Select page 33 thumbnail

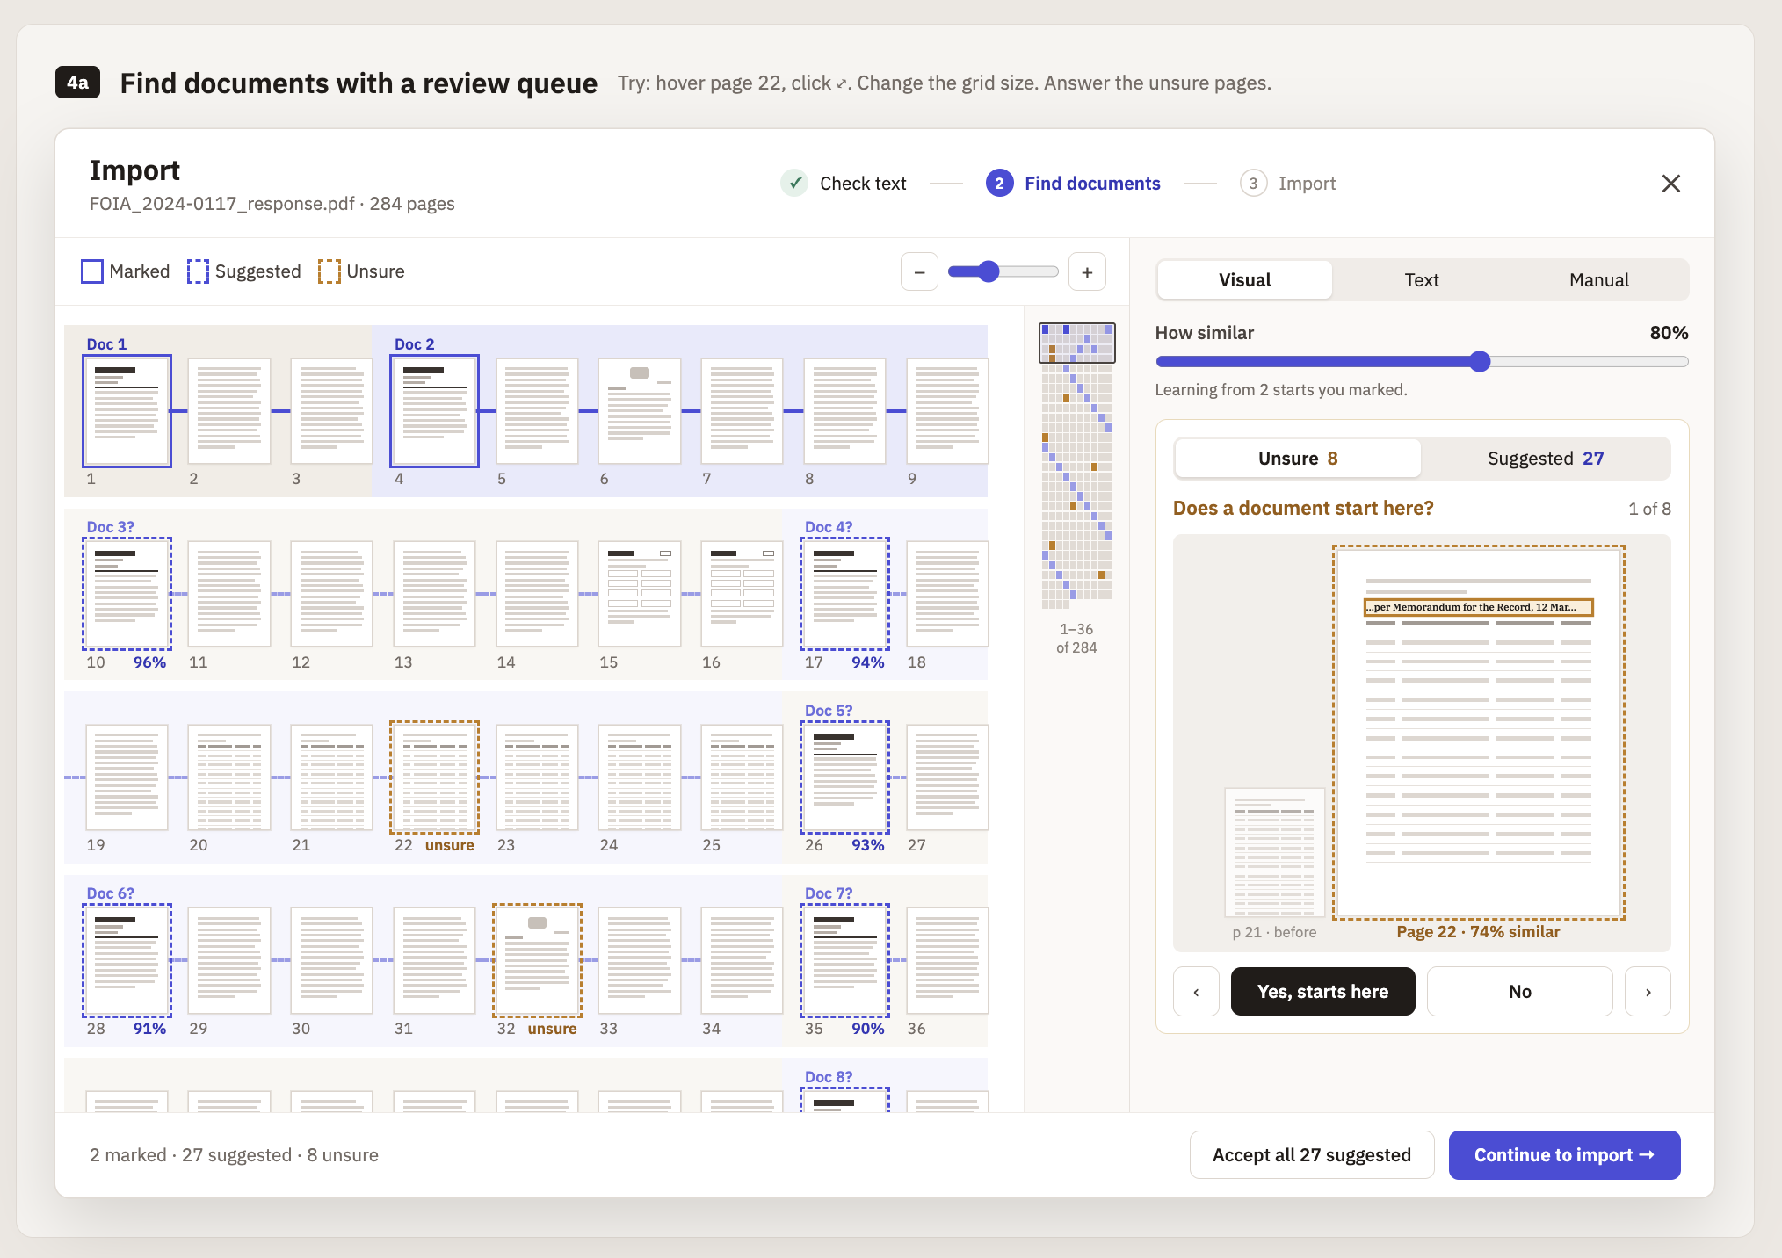(x=640, y=960)
